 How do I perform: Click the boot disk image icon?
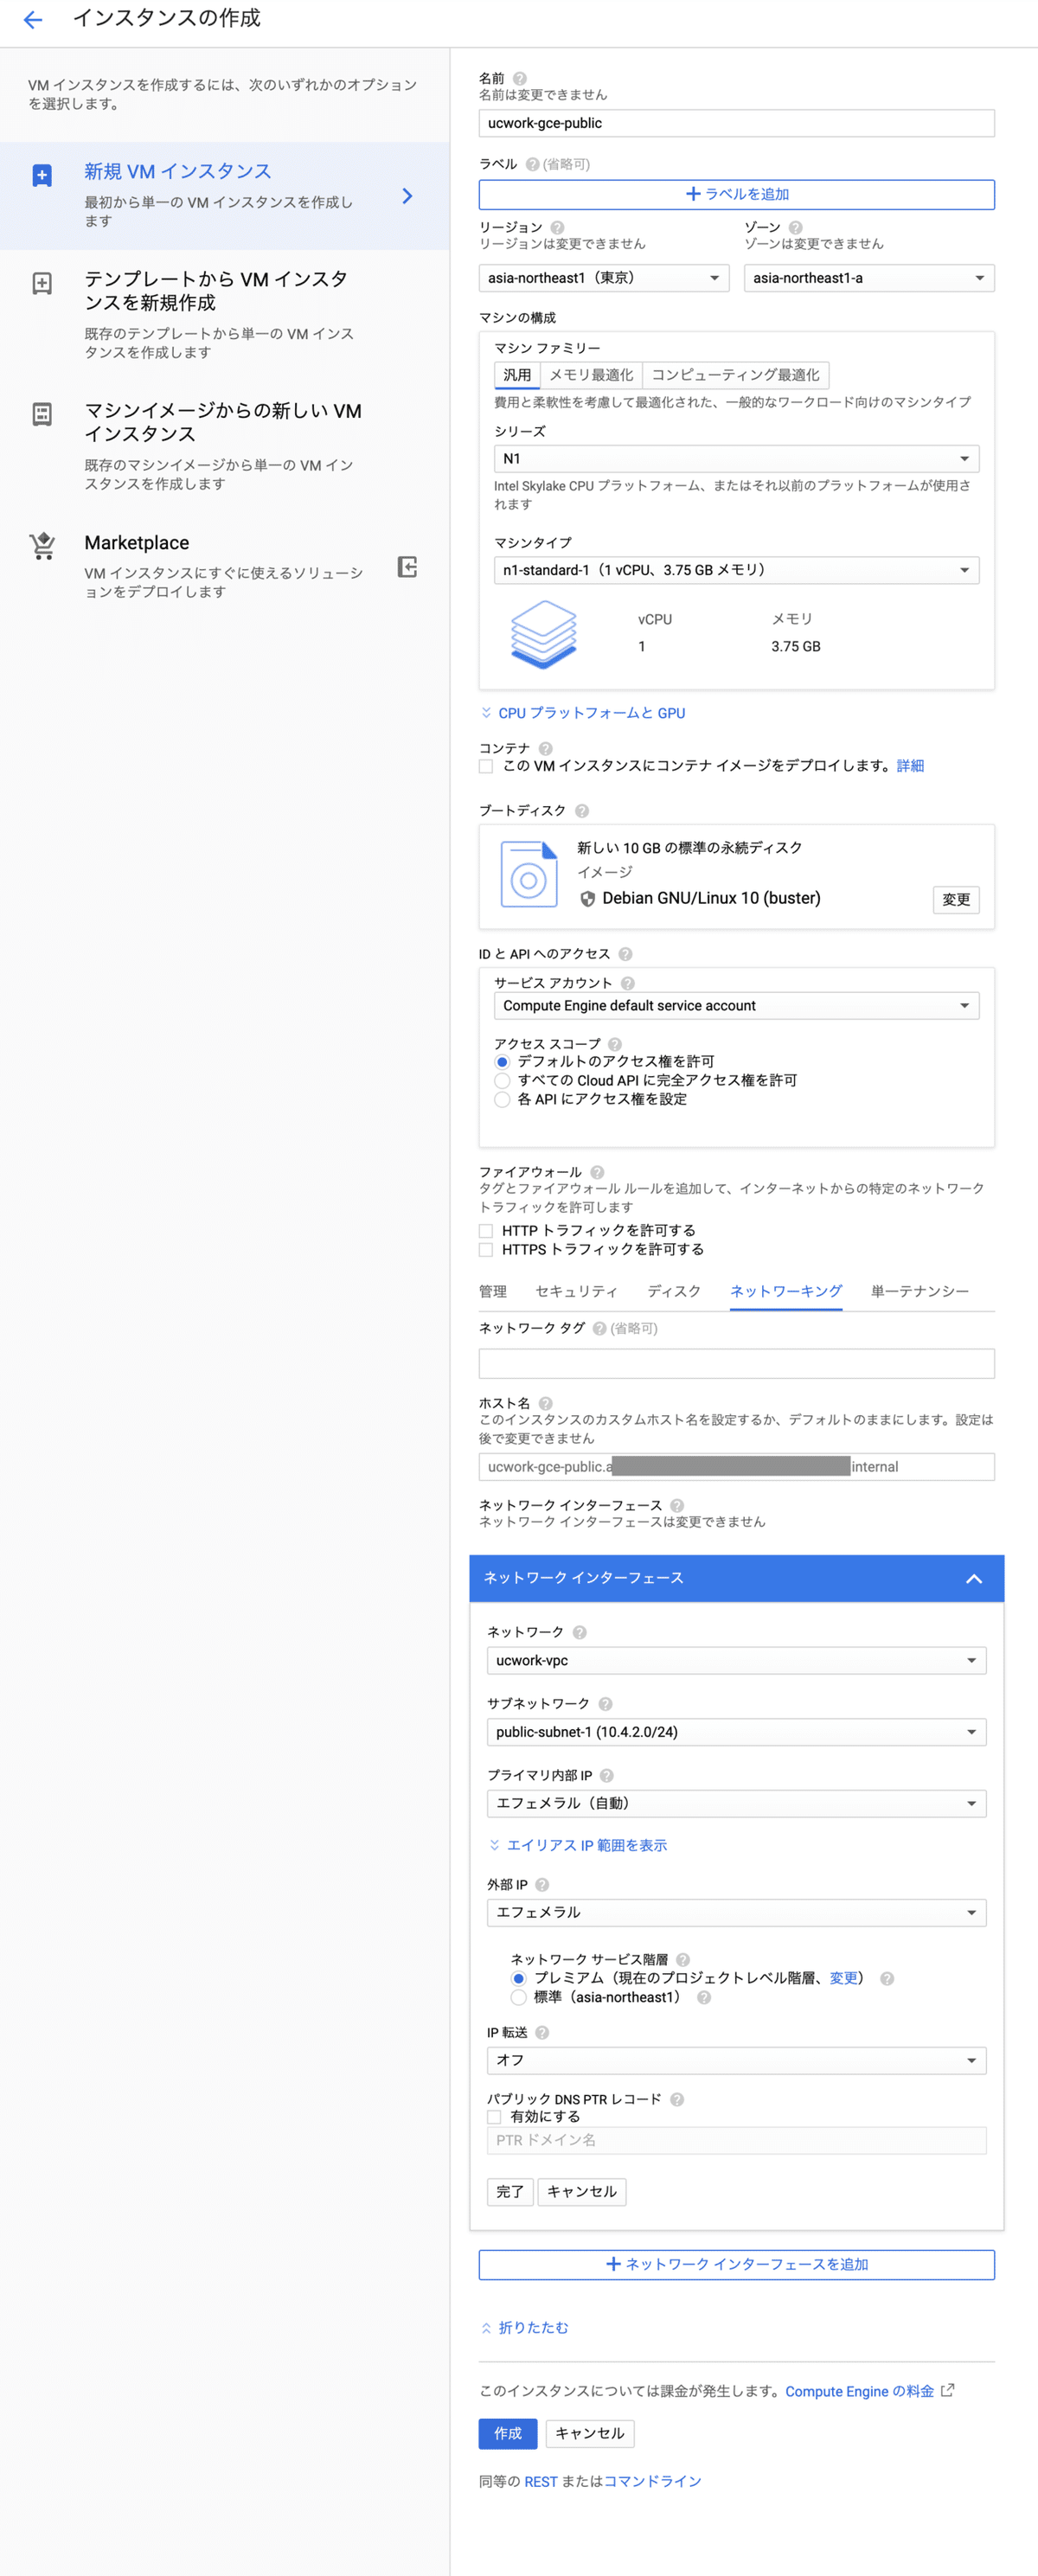point(529,874)
